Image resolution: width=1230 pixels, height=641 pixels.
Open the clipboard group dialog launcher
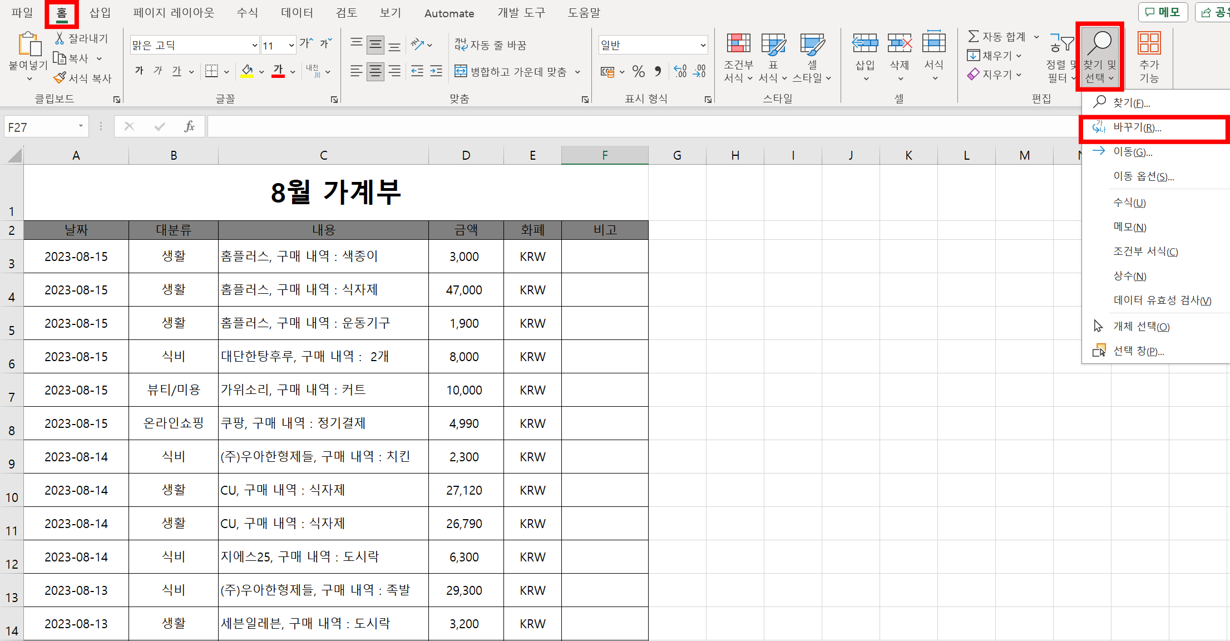click(x=117, y=100)
